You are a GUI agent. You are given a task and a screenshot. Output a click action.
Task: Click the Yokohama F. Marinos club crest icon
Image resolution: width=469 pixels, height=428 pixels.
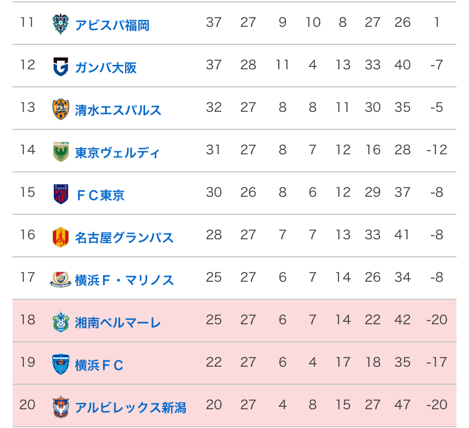click(x=60, y=279)
